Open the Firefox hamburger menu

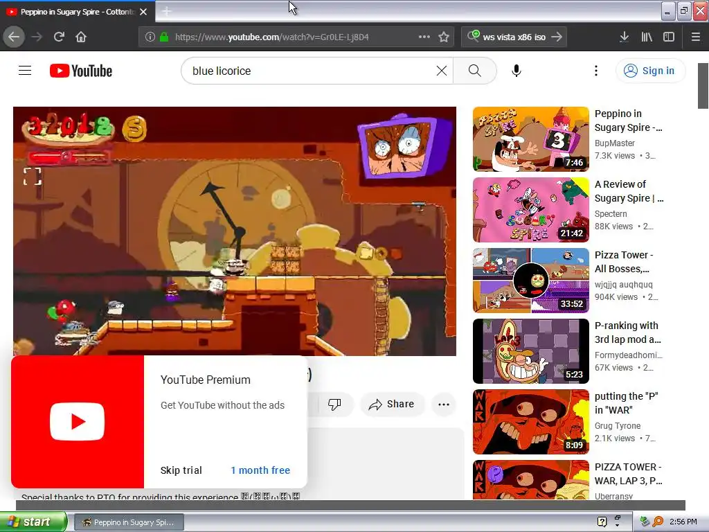696,37
